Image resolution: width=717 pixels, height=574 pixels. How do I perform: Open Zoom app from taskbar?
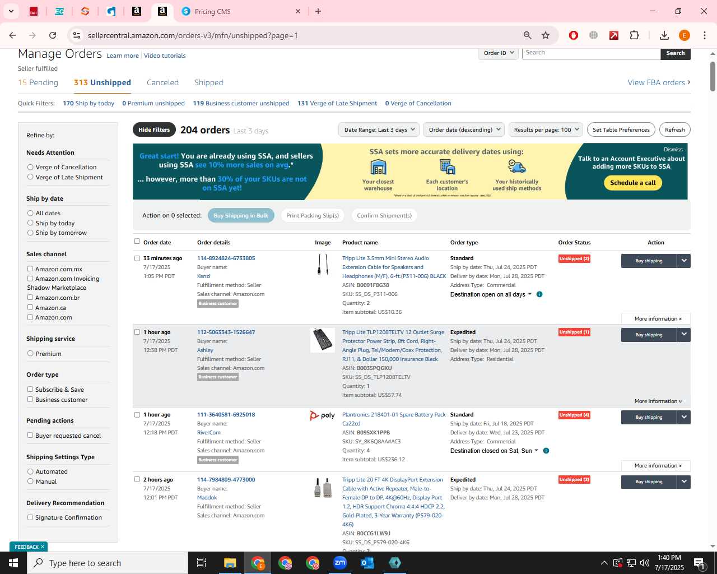[340, 563]
